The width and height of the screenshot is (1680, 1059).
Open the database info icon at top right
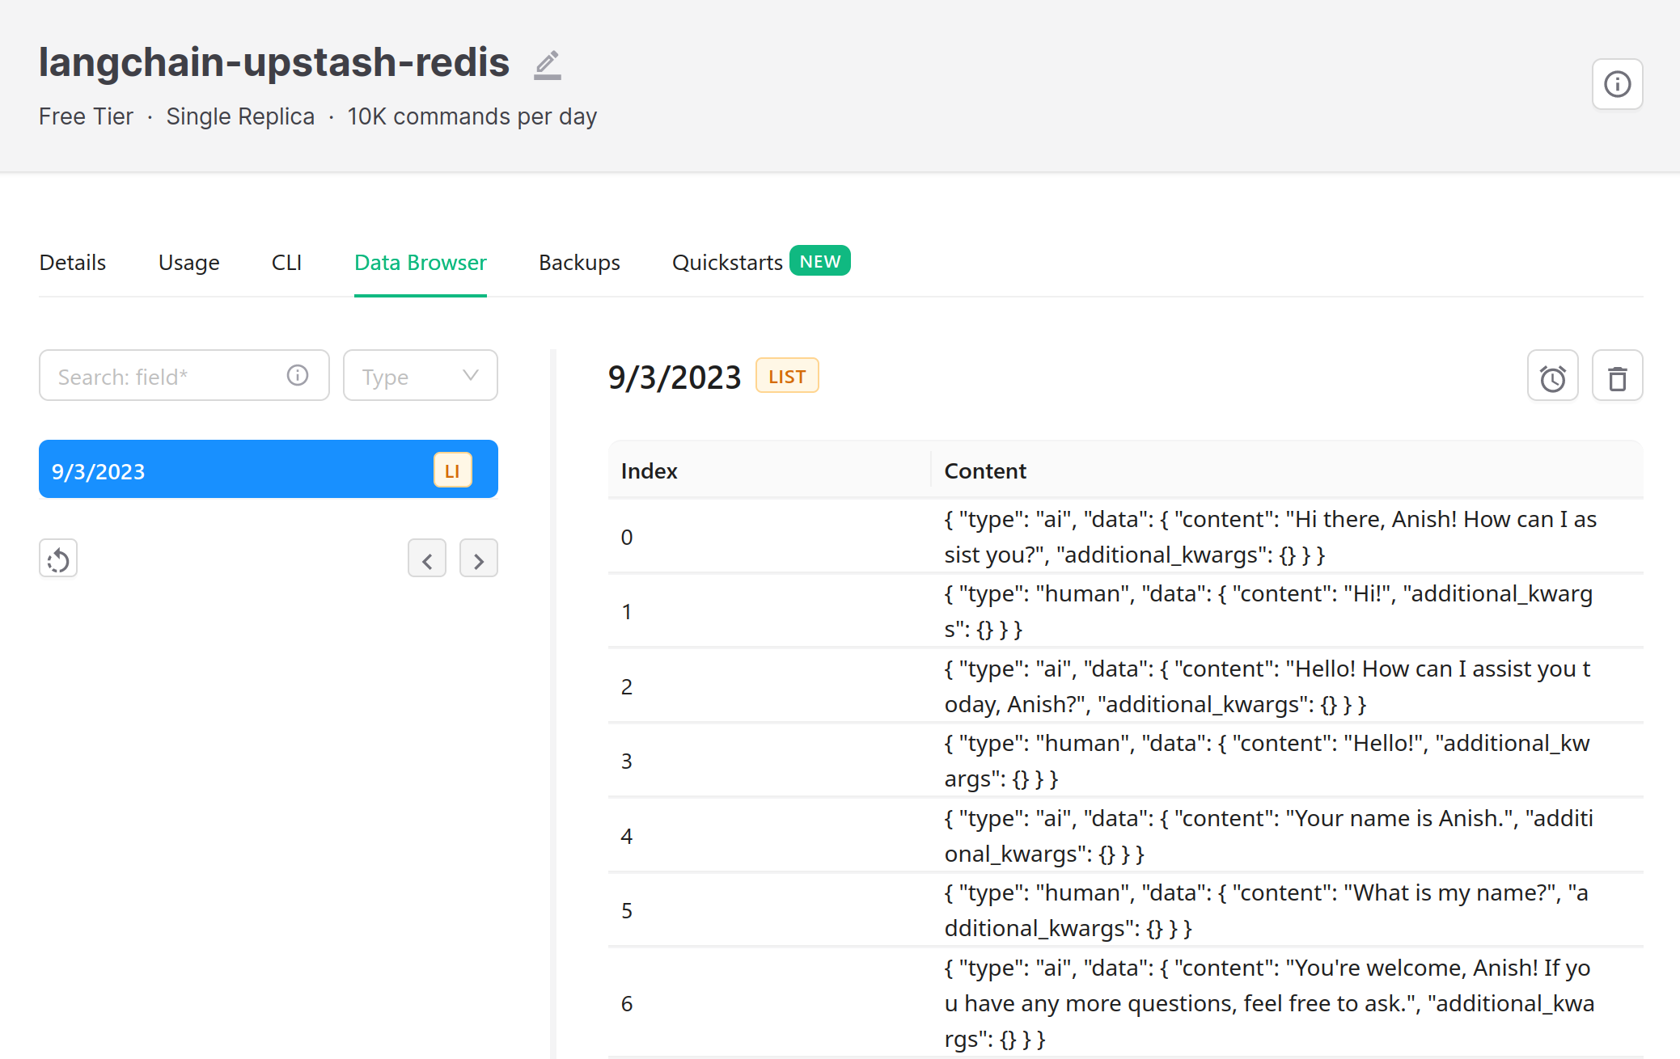pyautogui.click(x=1617, y=84)
